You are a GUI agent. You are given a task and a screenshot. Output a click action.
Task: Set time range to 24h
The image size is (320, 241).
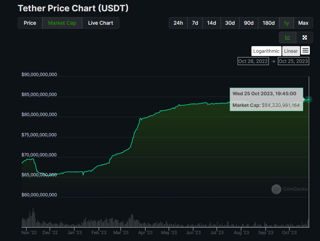(178, 23)
